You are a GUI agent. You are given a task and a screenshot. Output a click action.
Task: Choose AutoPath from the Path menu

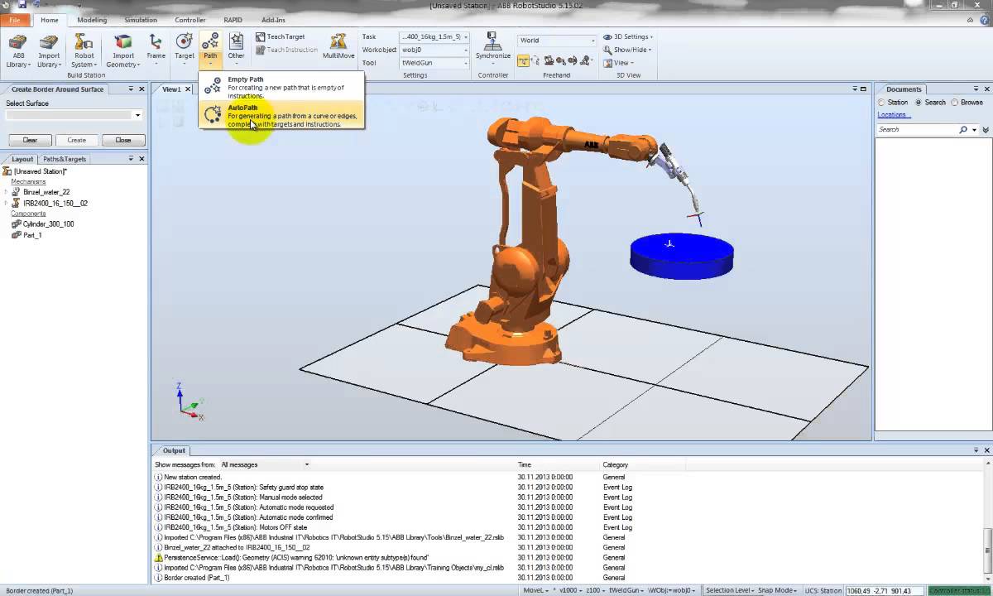tap(281, 115)
